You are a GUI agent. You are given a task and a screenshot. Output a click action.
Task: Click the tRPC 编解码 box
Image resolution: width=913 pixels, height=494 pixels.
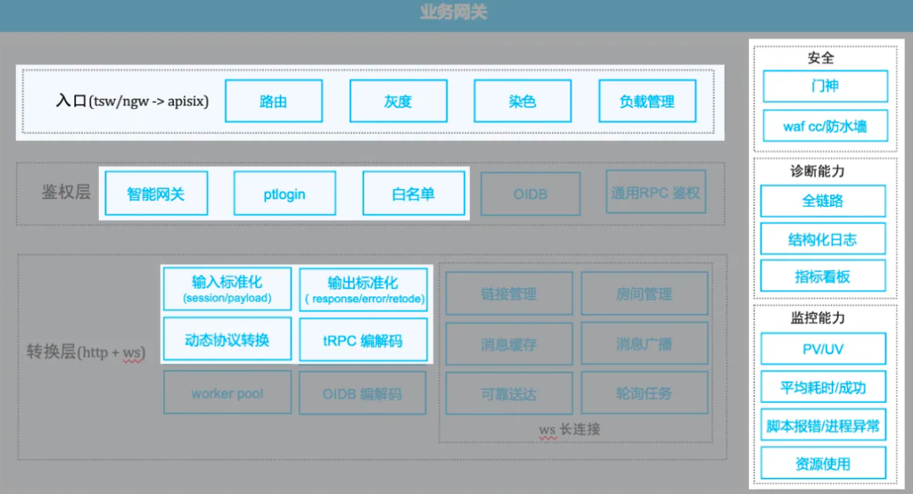[364, 339]
